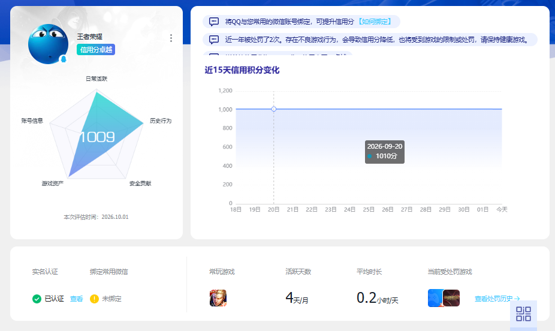Click the 信用分卓越 badge
The height and width of the screenshot is (331, 555).
click(96, 50)
